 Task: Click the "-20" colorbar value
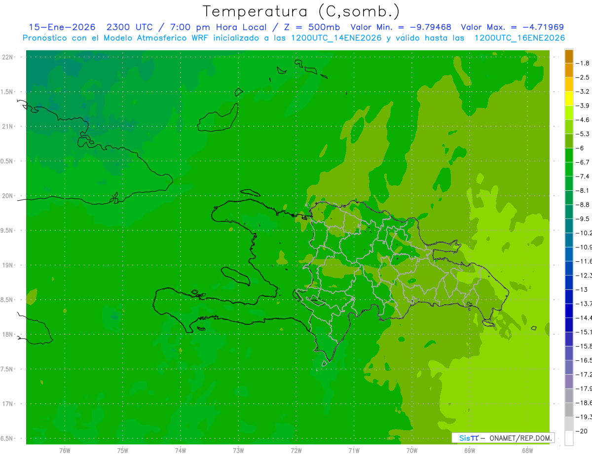[582, 431]
